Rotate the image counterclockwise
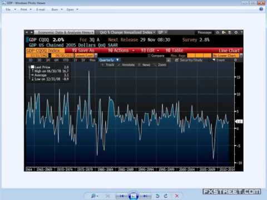 click(x=157, y=196)
